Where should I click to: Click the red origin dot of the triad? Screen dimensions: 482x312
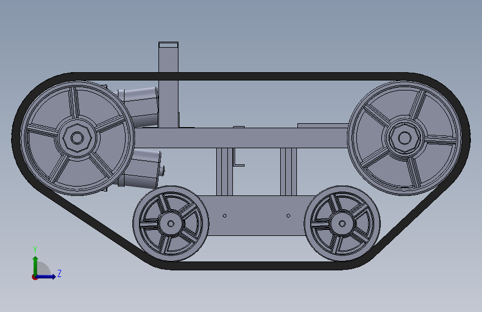(x=34, y=277)
